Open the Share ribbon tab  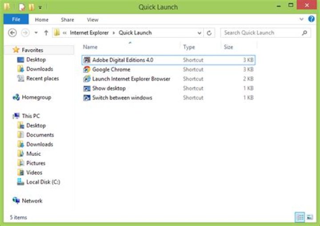click(x=68, y=20)
